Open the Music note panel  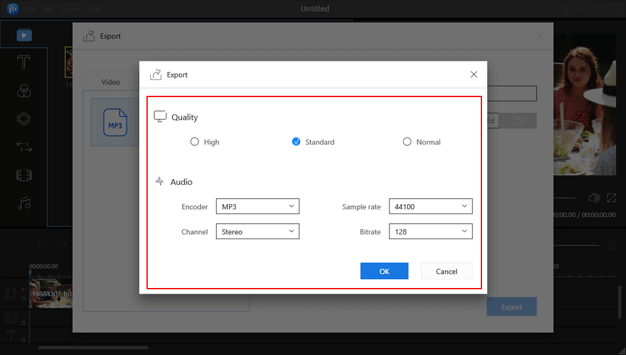24,203
